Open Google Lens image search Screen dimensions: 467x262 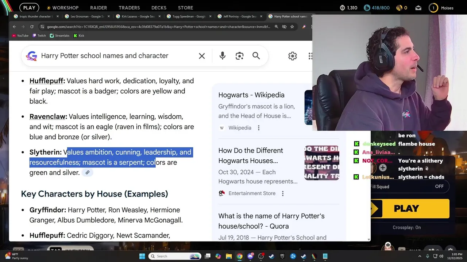coord(239,56)
